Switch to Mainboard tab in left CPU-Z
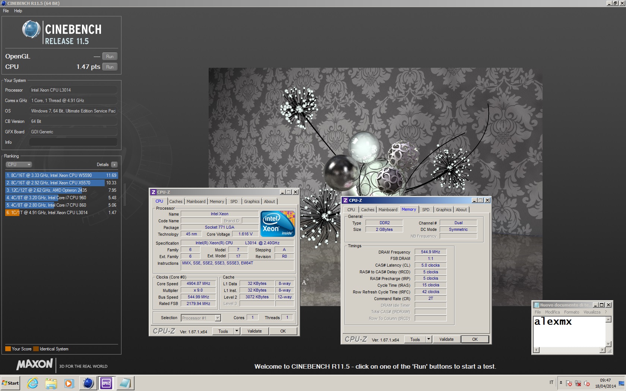The height and width of the screenshot is (391, 626). coord(196,201)
